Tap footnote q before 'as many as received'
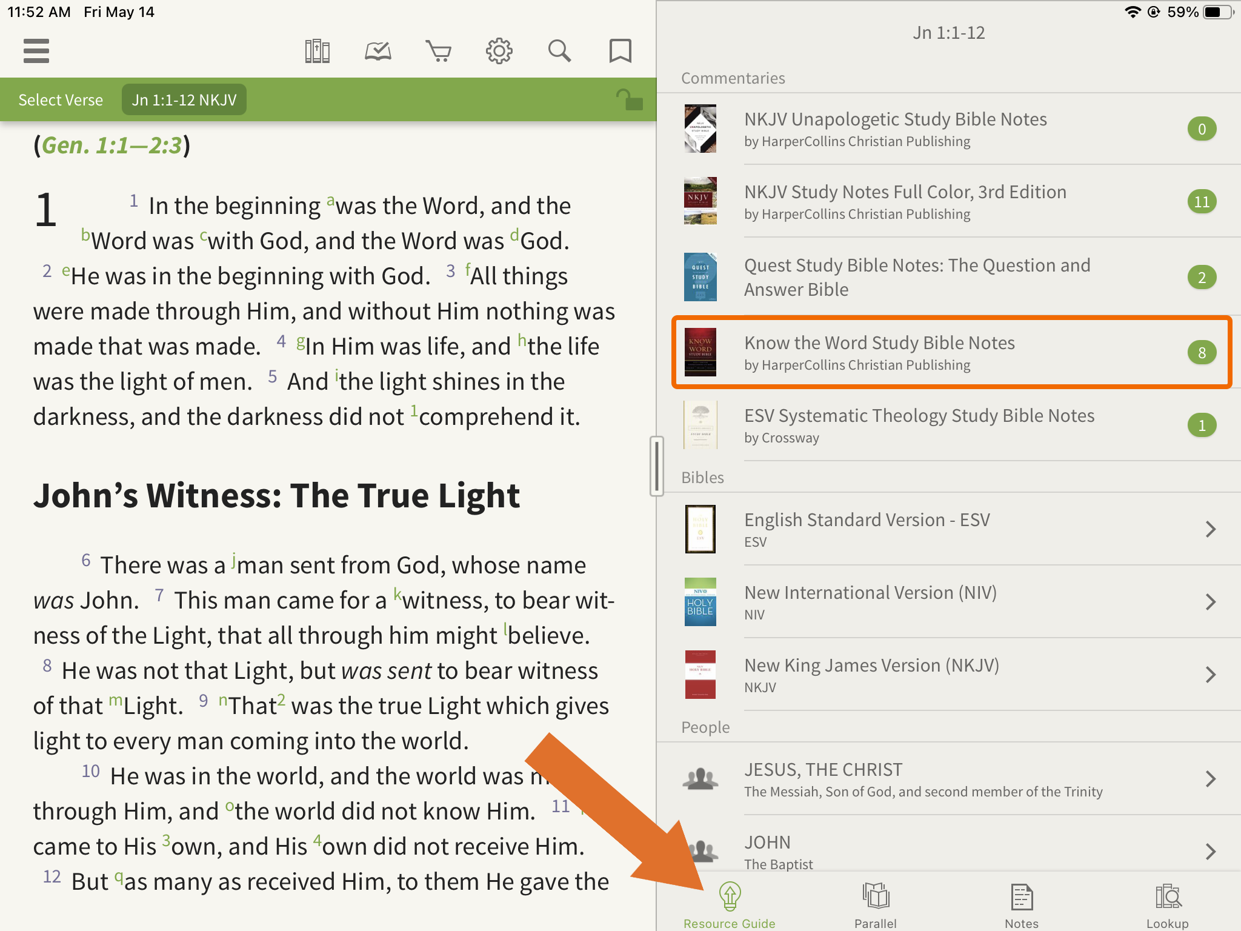Viewport: 1241px width, 931px height. click(119, 876)
